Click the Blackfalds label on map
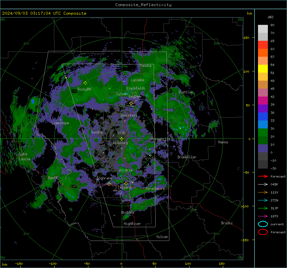Viewport: 287px width, 268px height. click(136, 88)
